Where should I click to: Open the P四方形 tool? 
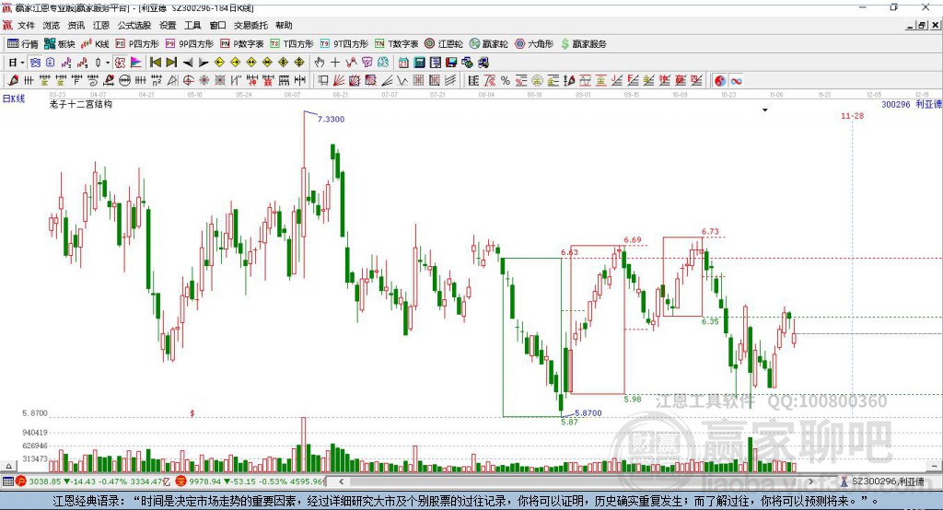click(137, 44)
